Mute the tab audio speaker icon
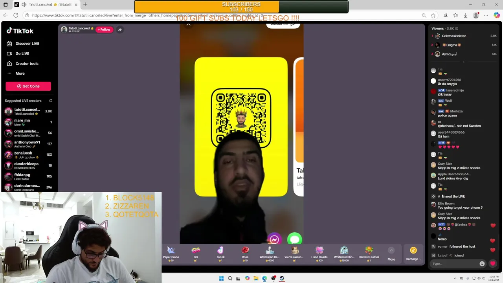 24,5
